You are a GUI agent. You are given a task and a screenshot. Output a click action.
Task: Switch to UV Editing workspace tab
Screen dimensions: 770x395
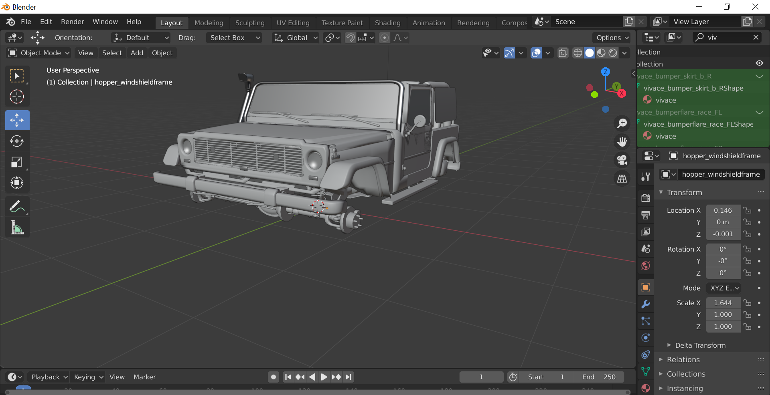click(293, 23)
